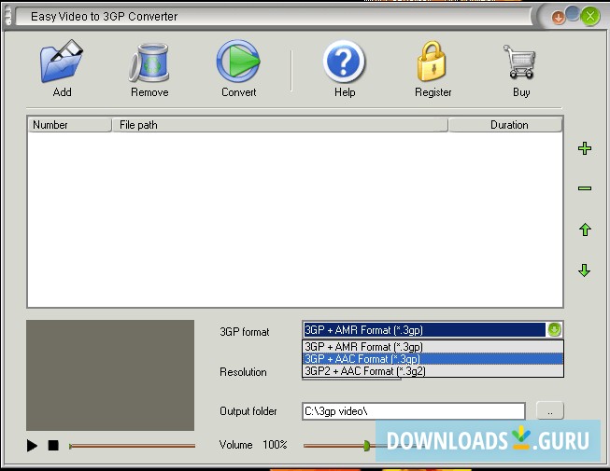The image size is (610, 471).
Task: Open Help with the question mark icon
Action: coord(344,62)
